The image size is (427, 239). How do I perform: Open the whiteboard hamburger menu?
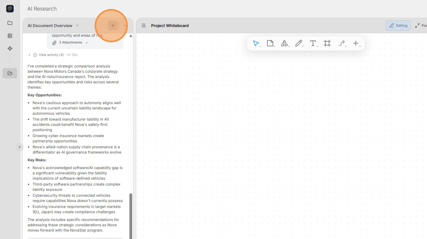[x=144, y=25]
